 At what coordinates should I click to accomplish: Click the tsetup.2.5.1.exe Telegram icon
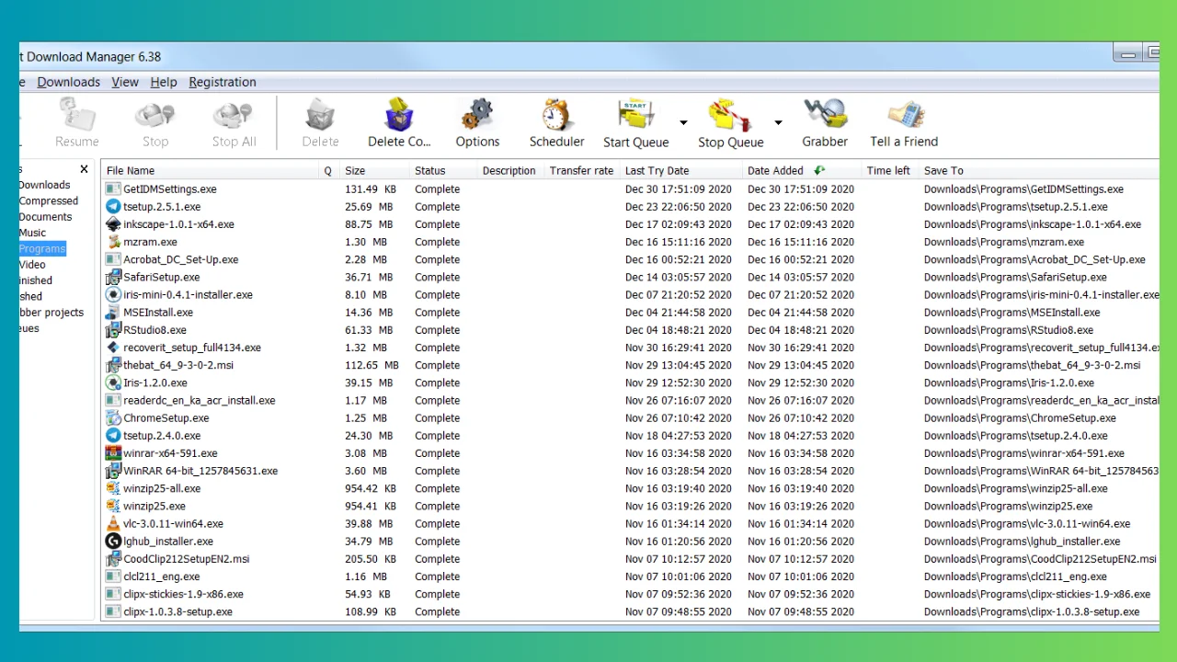click(113, 206)
